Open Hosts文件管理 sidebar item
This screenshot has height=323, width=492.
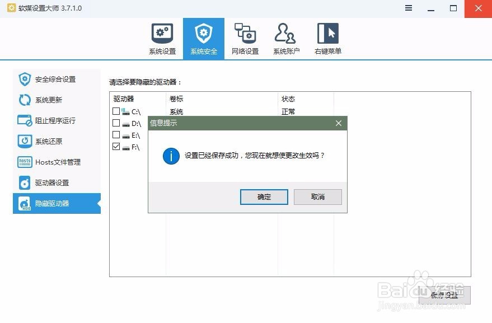point(57,162)
